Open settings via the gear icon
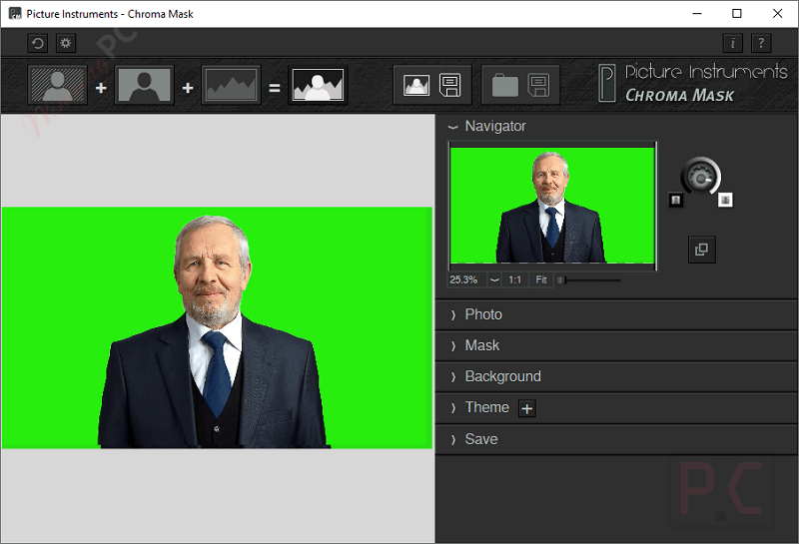The image size is (799, 544). [x=65, y=43]
